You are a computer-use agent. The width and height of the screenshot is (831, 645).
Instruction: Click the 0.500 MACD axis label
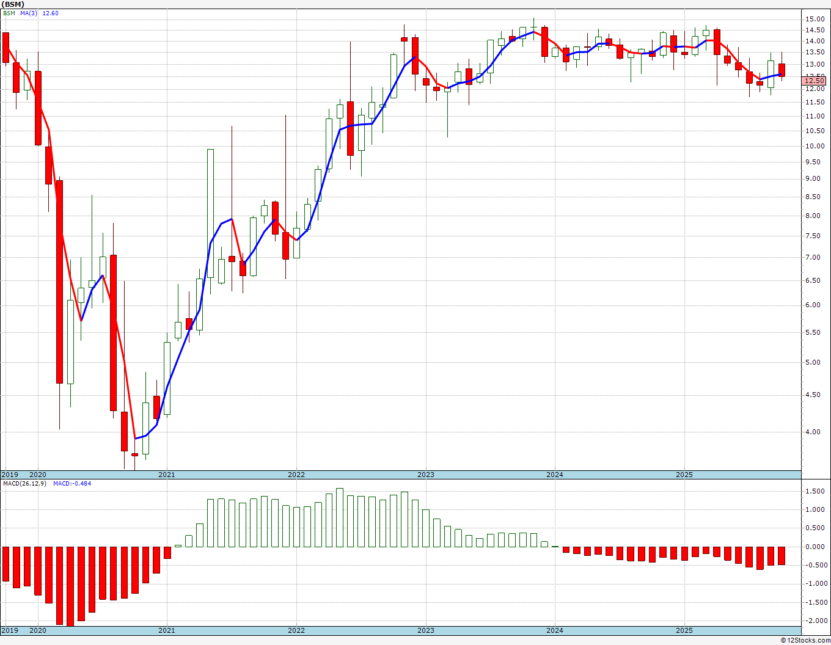click(x=815, y=528)
